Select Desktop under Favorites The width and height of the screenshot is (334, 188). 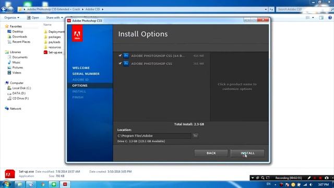tap(15, 31)
